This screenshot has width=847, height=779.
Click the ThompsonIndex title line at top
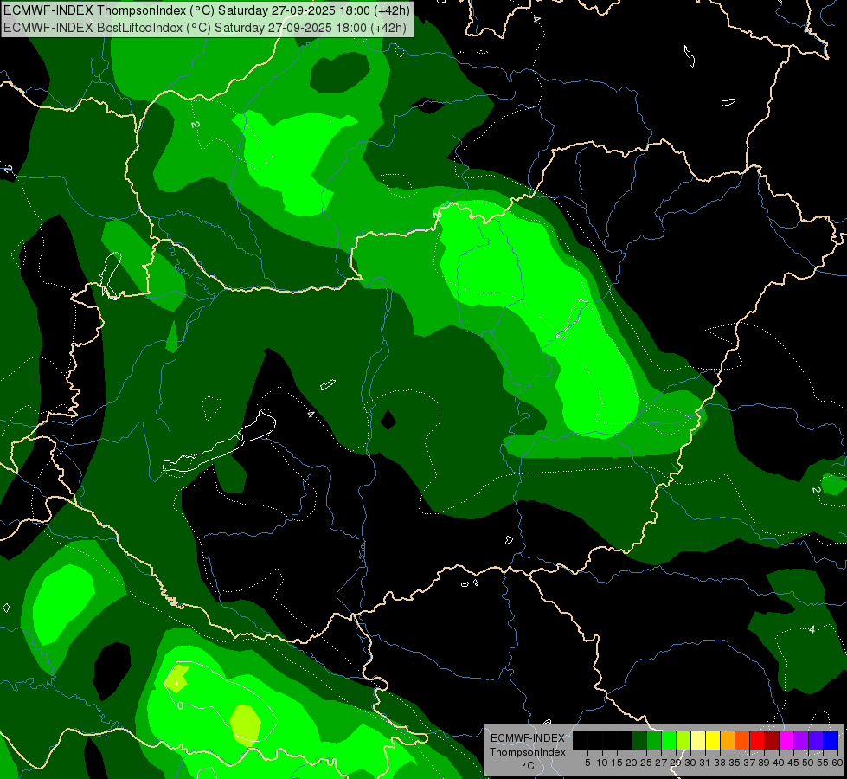[x=207, y=10]
